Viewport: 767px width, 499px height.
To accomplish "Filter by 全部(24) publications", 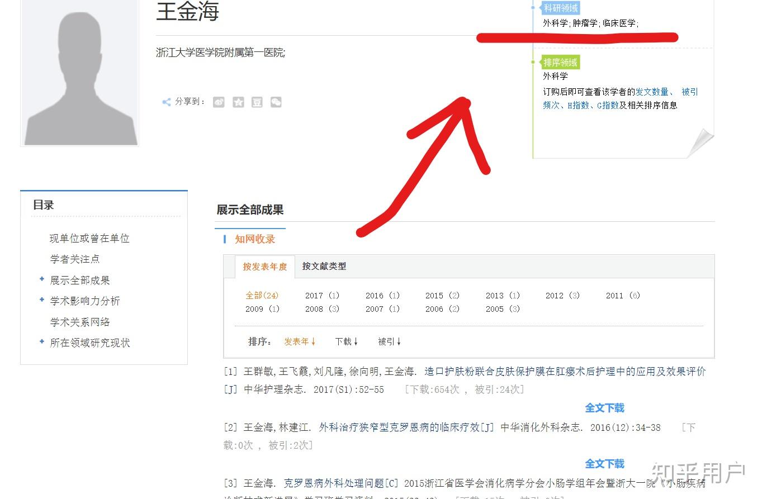I will point(262,296).
